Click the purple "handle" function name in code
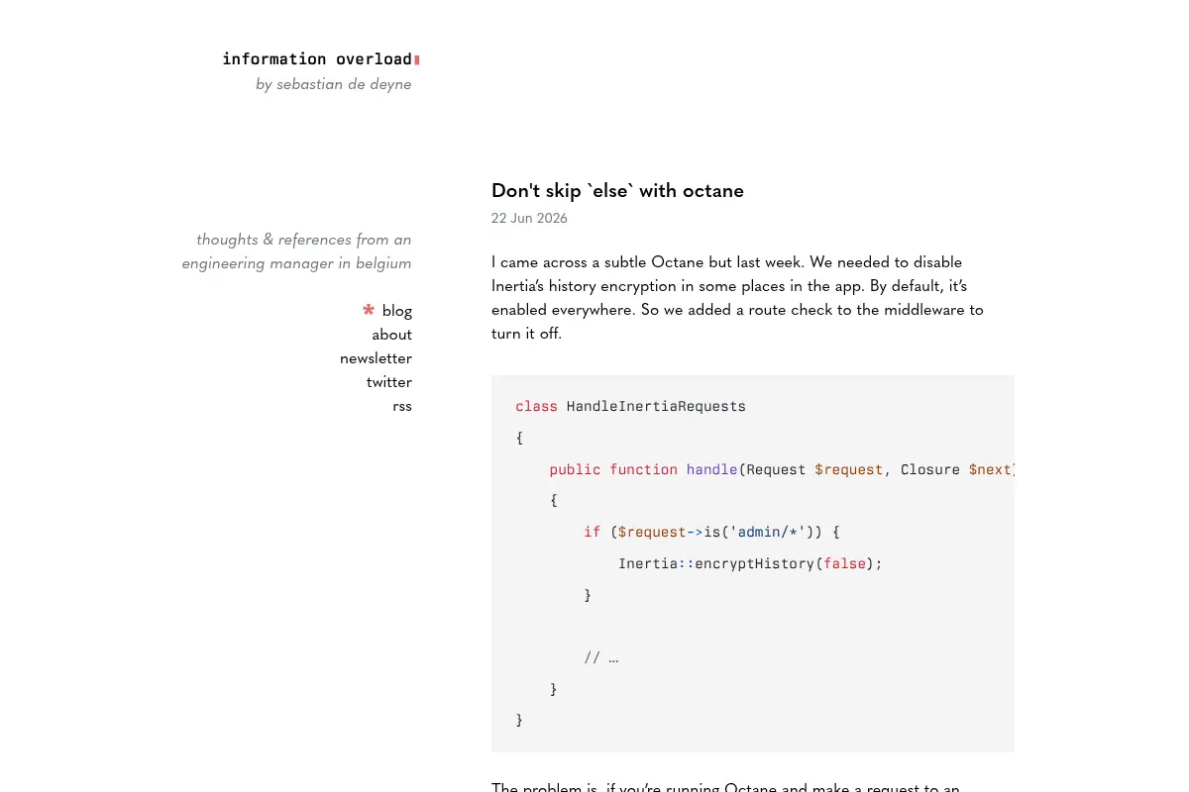 point(711,469)
